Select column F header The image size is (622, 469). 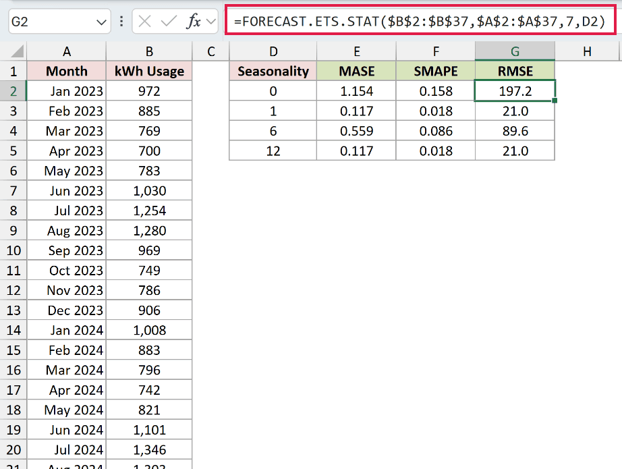[x=436, y=51]
